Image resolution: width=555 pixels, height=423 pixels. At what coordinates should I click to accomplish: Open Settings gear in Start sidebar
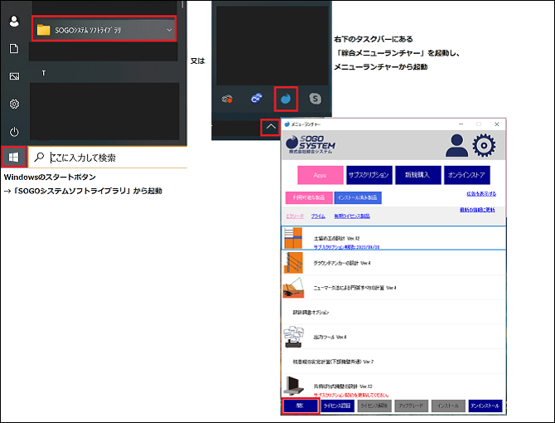coord(14,105)
